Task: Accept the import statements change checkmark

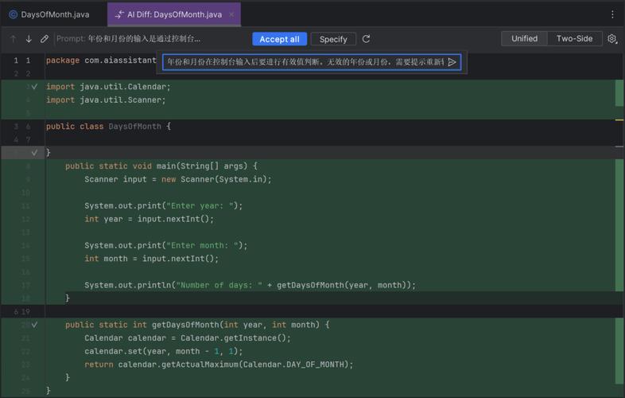Action: coord(35,87)
